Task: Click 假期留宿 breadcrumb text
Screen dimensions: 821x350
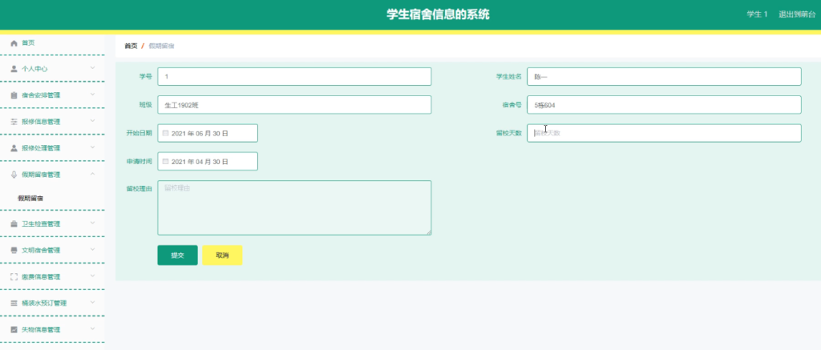Action: pyautogui.click(x=162, y=46)
